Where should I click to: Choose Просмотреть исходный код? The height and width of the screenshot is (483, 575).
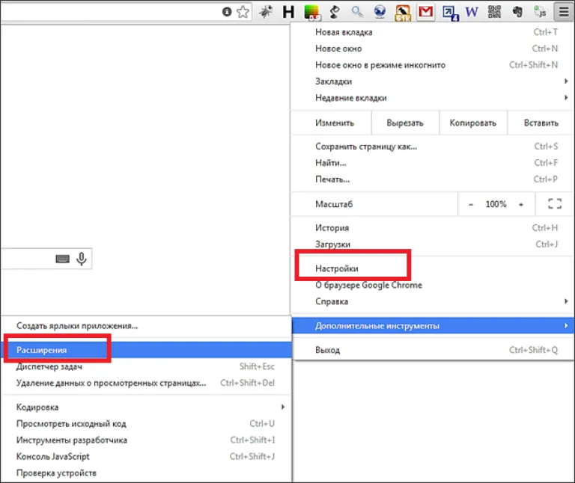(146, 424)
